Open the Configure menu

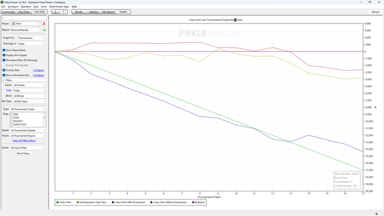13,7
